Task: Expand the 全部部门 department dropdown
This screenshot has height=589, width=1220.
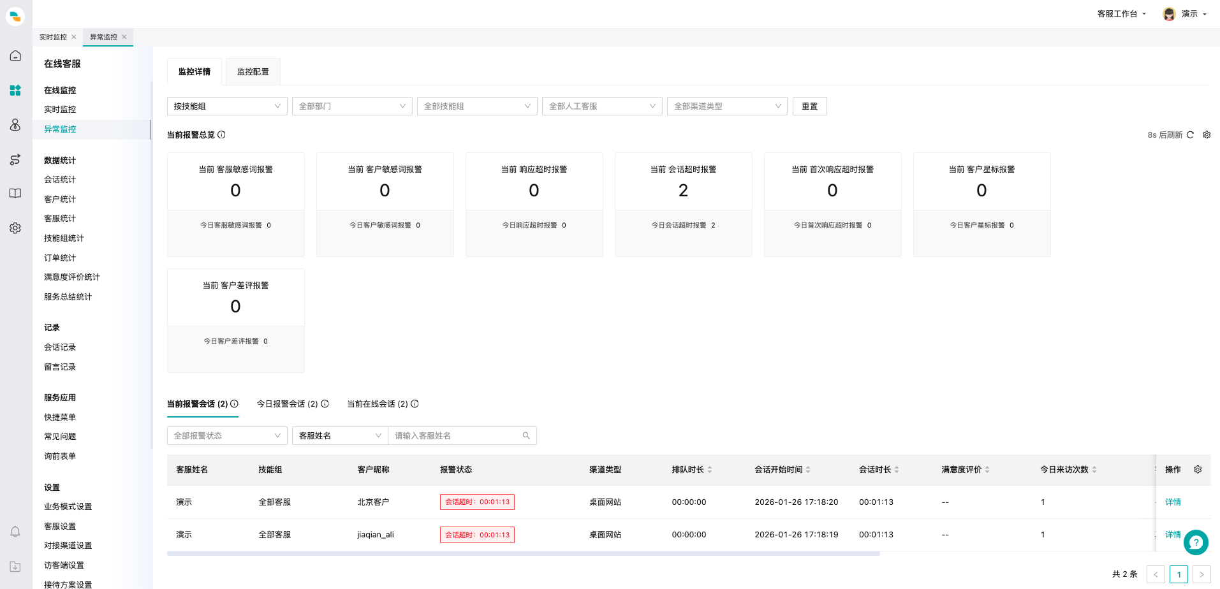Action: [351, 106]
